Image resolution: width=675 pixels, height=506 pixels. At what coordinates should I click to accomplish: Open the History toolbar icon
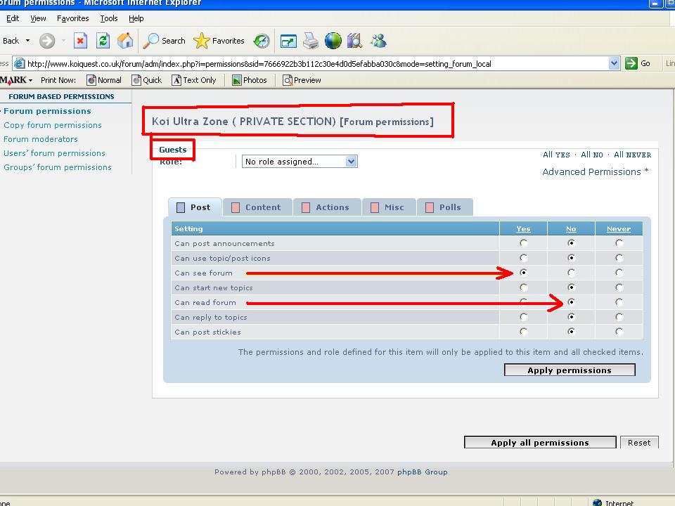(262, 41)
